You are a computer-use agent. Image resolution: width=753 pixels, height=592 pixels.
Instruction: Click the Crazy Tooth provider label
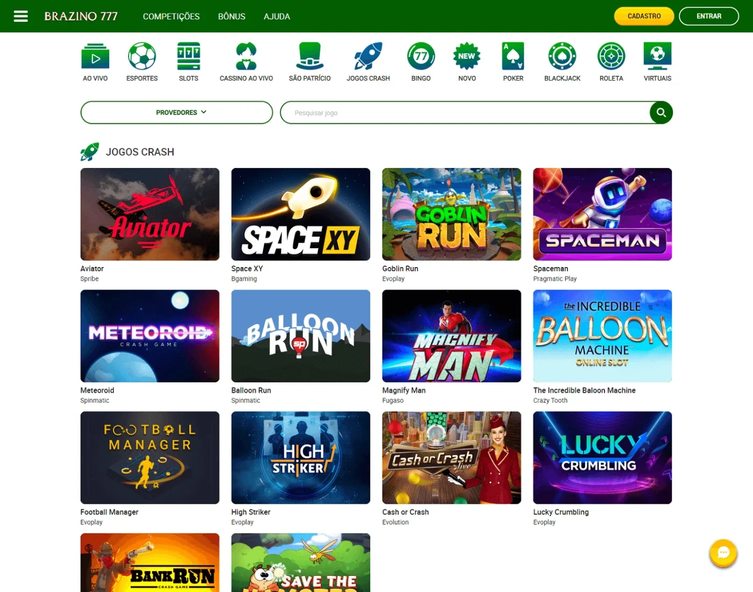click(x=550, y=400)
